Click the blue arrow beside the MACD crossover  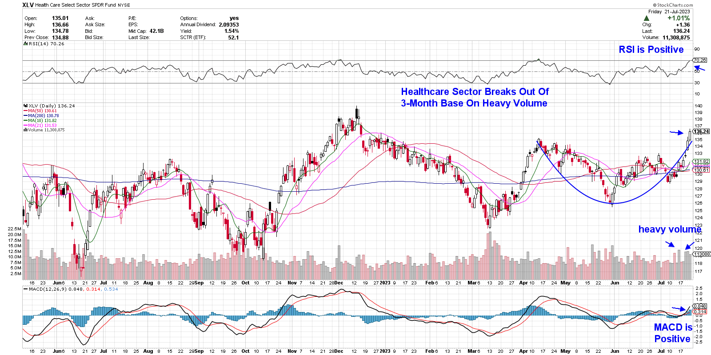679,308
